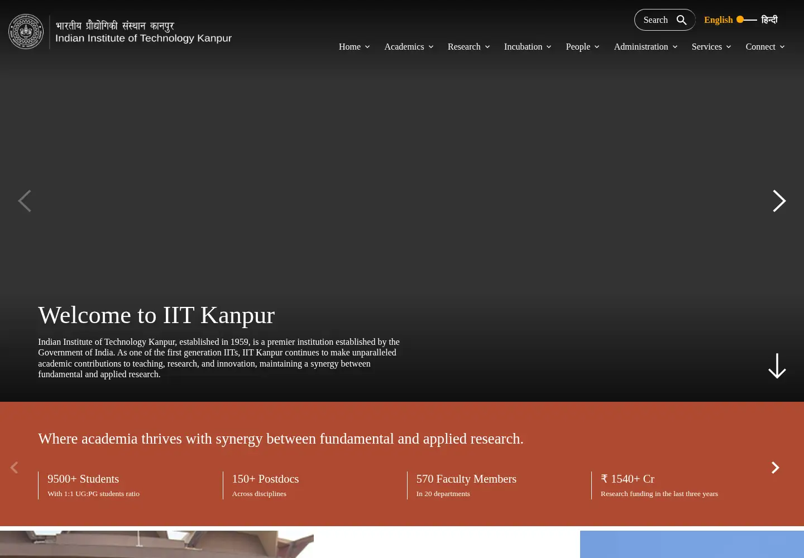Expand the Research menu chevron
Screen dimensions: 804x558
[487, 47]
